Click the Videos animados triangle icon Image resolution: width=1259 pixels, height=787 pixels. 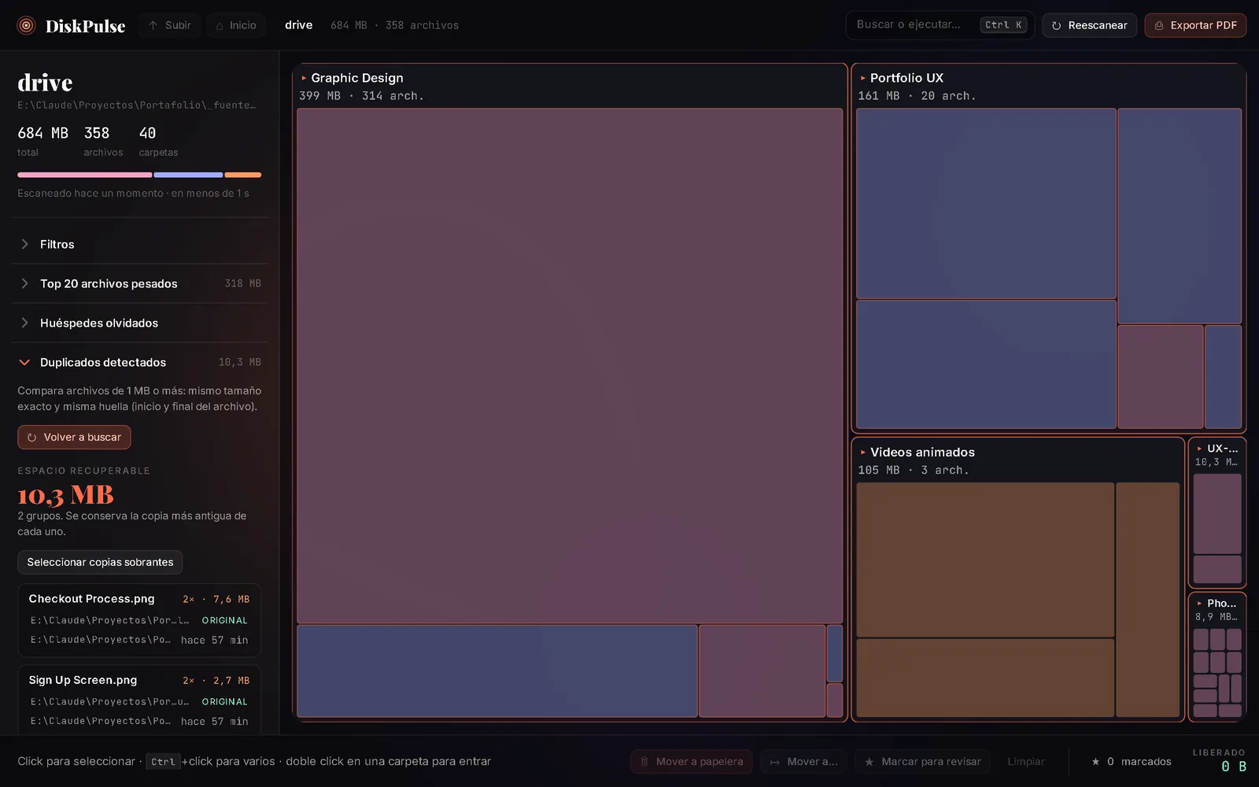(863, 453)
